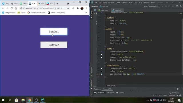Open Windows Start menu
This screenshot has width=183, height=103.
(3, 100)
